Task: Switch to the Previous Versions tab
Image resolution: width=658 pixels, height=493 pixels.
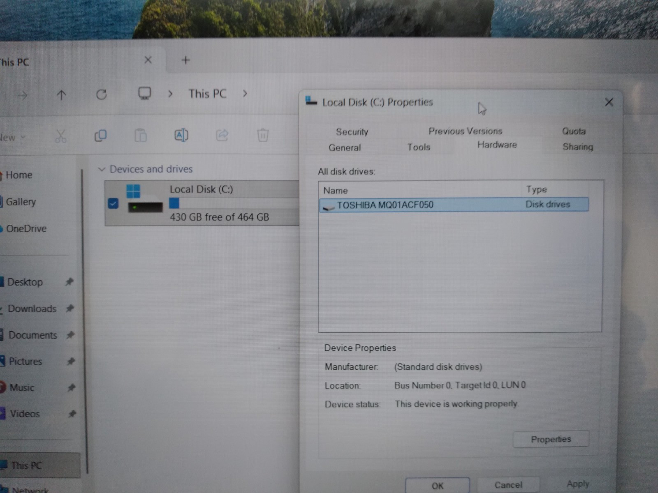Action: point(466,131)
